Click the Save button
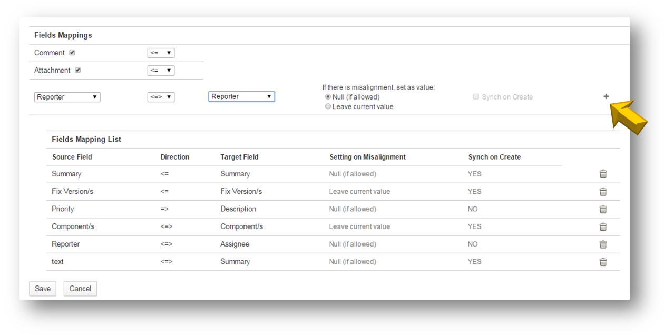664x335 pixels. pyautogui.click(x=43, y=289)
